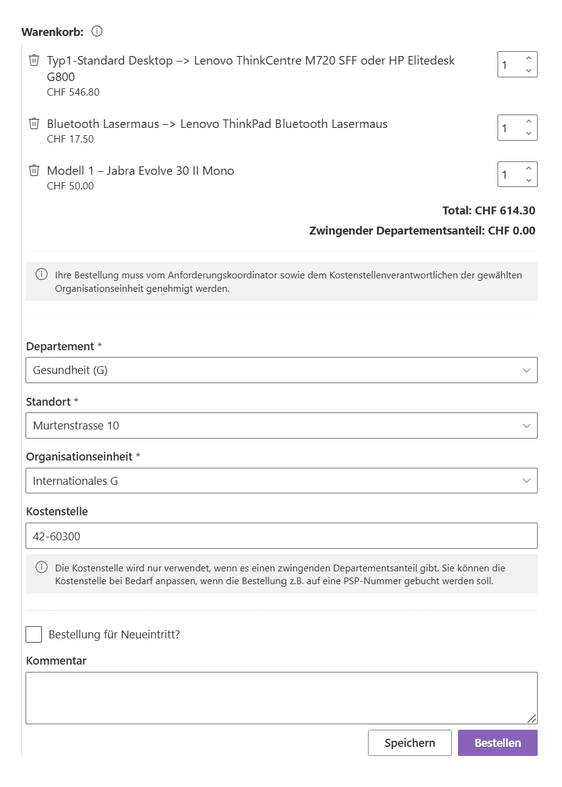
Task: Click info icon in Kostenstelle hint box
Action: point(41,567)
